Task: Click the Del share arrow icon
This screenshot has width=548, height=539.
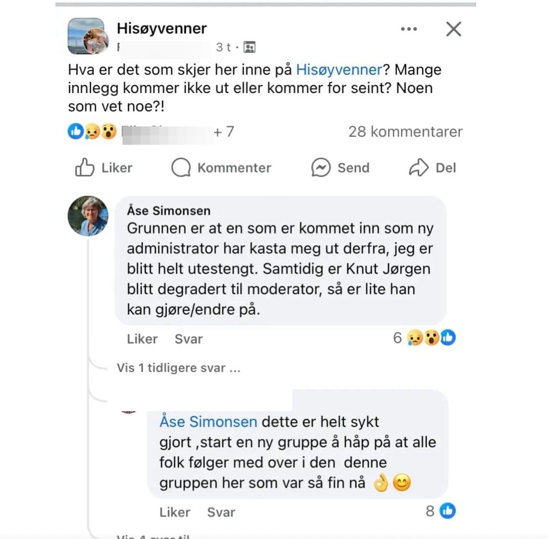Action: 418,167
